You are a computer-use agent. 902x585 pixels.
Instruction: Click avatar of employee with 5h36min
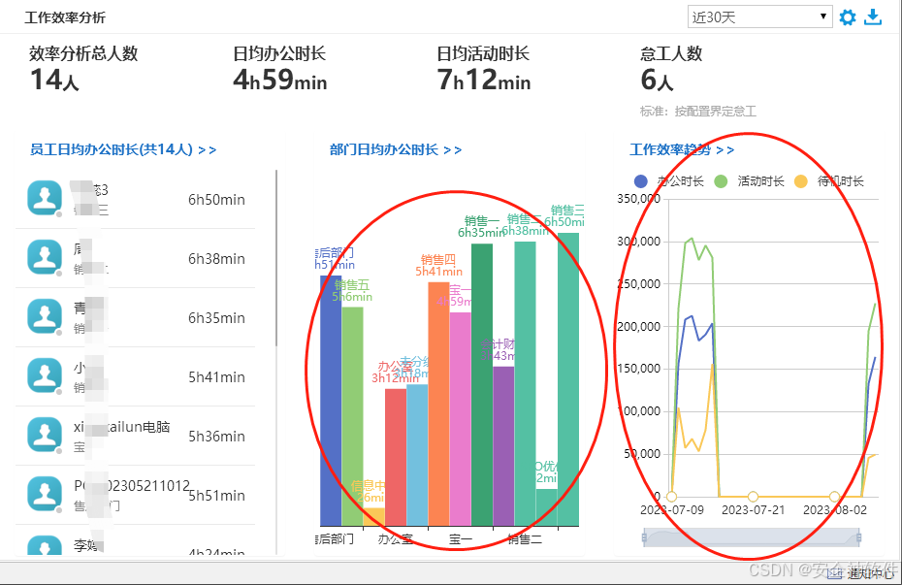click(x=45, y=435)
